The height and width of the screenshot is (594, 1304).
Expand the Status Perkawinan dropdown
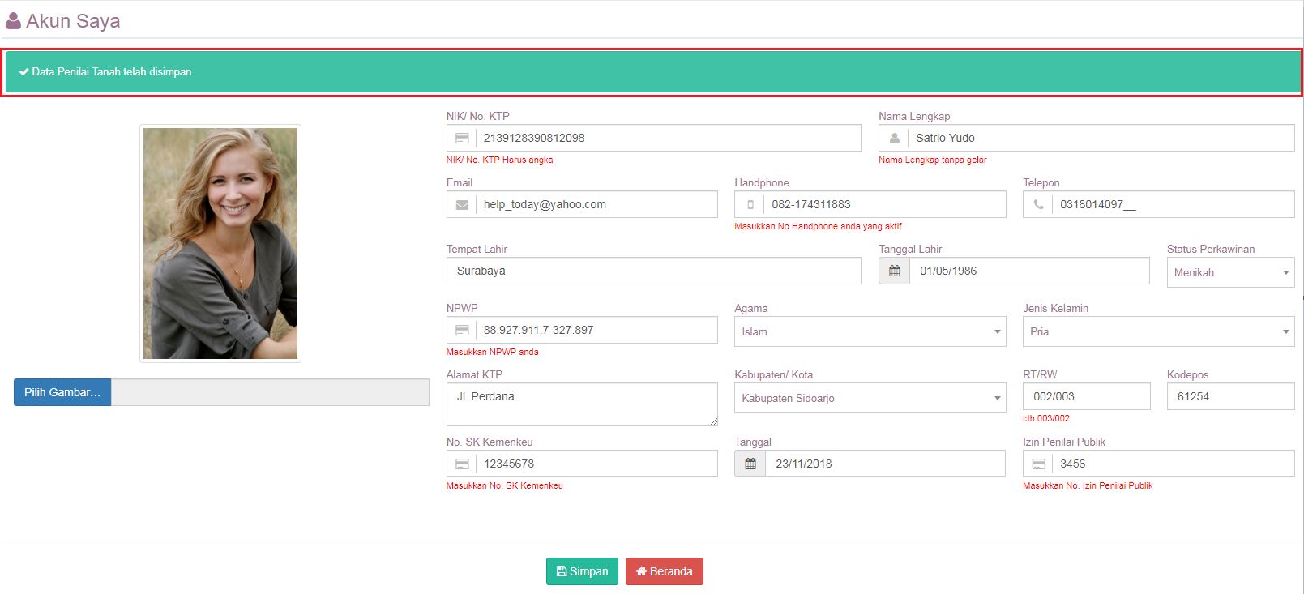coord(1229,273)
